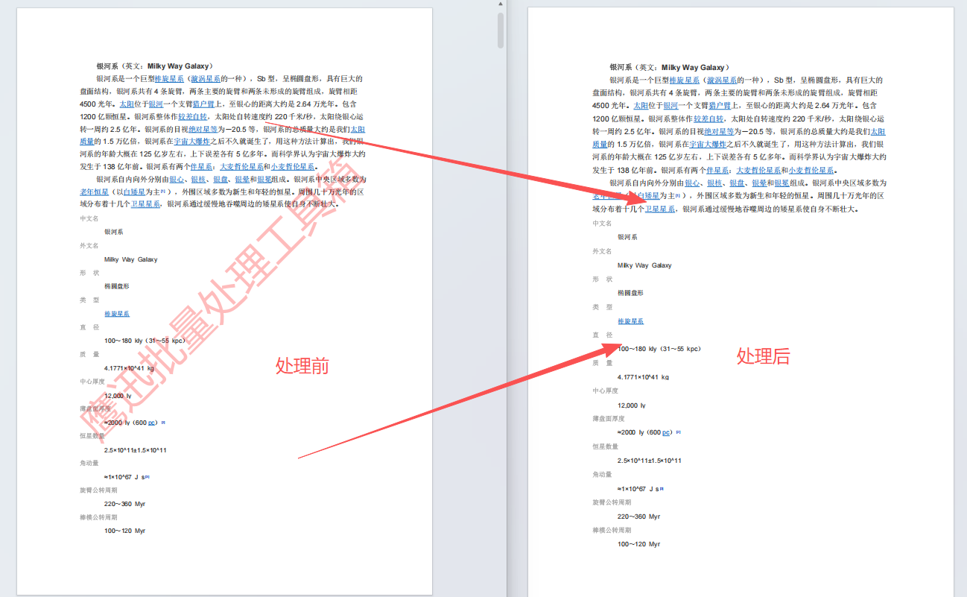Follow the 宇宙大爆炸 link in 处理前 page
The width and height of the screenshot is (967, 597).
coord(191,142)
